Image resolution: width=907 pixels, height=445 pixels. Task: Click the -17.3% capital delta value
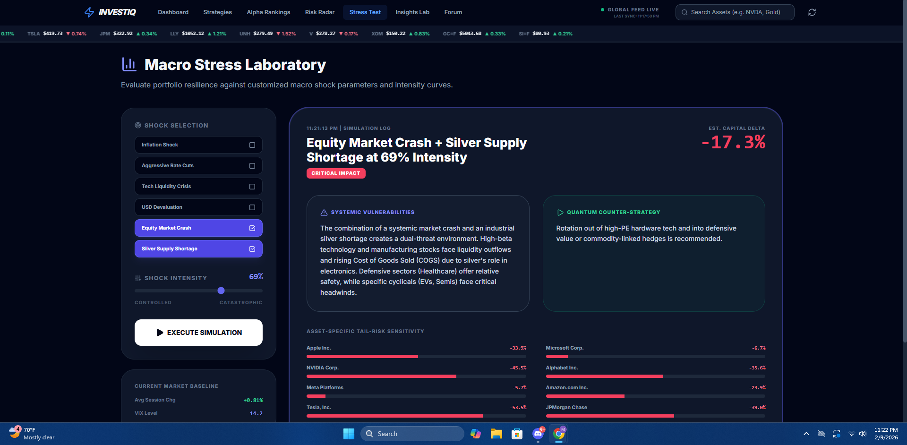734,142
